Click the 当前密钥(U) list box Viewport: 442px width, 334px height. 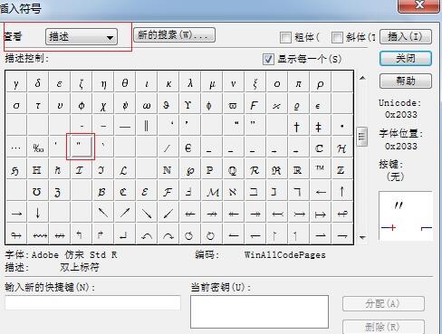[x=259, y=311]
